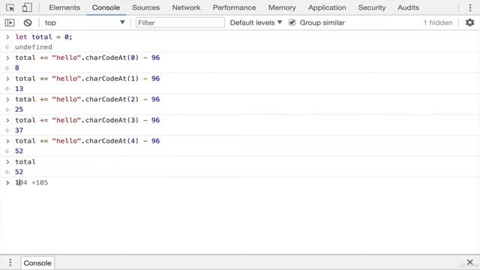The height and width of the screenshot is (270, 480).
Task: Click the 'let total = 0;' entry
Action: [43, 37]
